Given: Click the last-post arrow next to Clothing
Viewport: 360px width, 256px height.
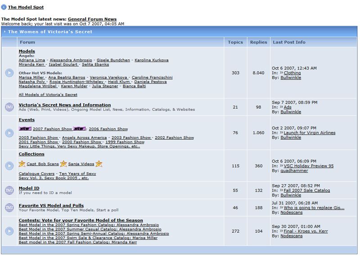Looking at the screenshot, I should tap(281, 73).
